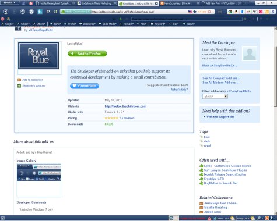
Task: Click the green Add to Firefox button
Action: pos(87,54)
